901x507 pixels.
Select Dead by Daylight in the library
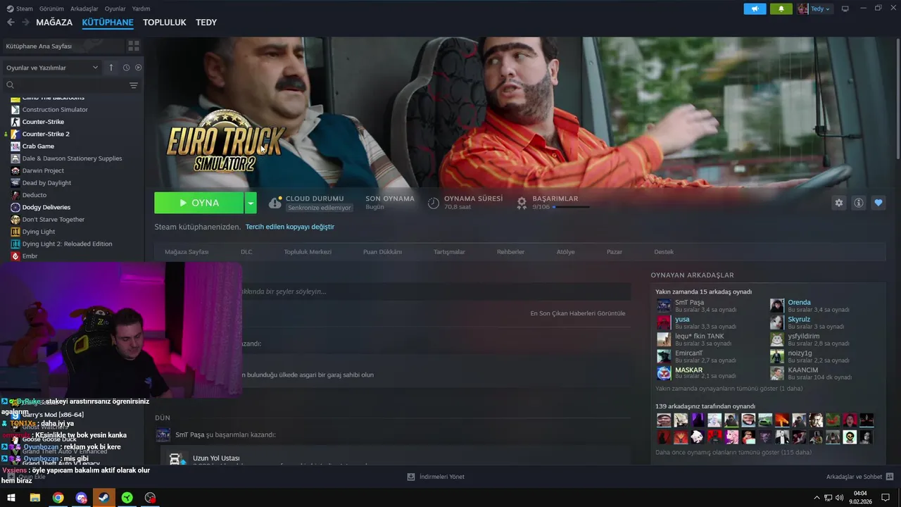click(46, 182)
